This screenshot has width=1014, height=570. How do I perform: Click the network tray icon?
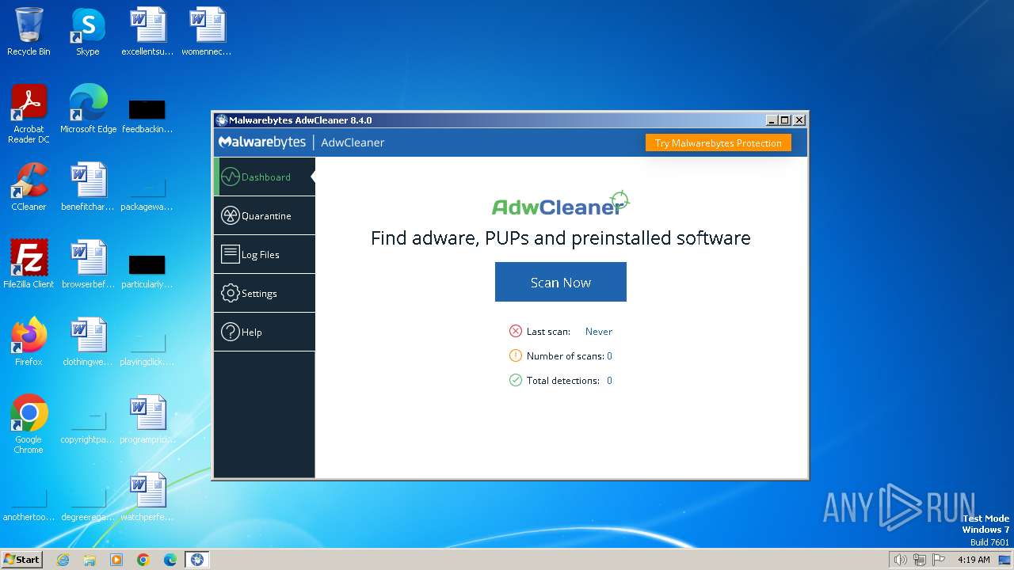pos(920,560)
